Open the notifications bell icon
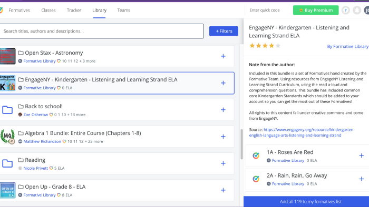The height and width of the screenshot is (207, 369). pos(357,11)
